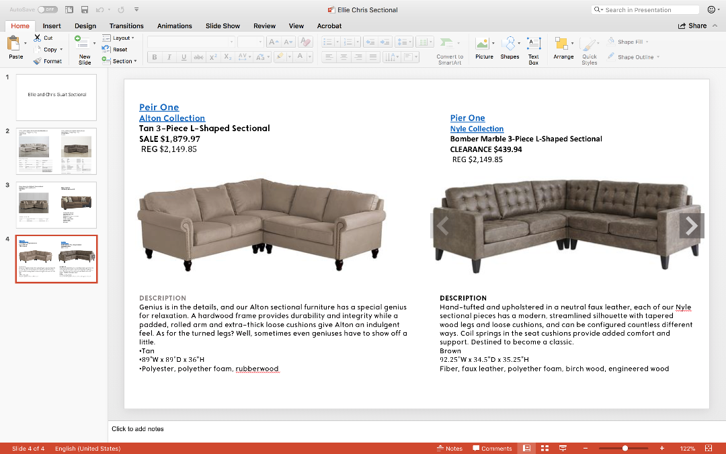Open the Alton Collection link
Screen dimensions: 726x454
point(172,118)
